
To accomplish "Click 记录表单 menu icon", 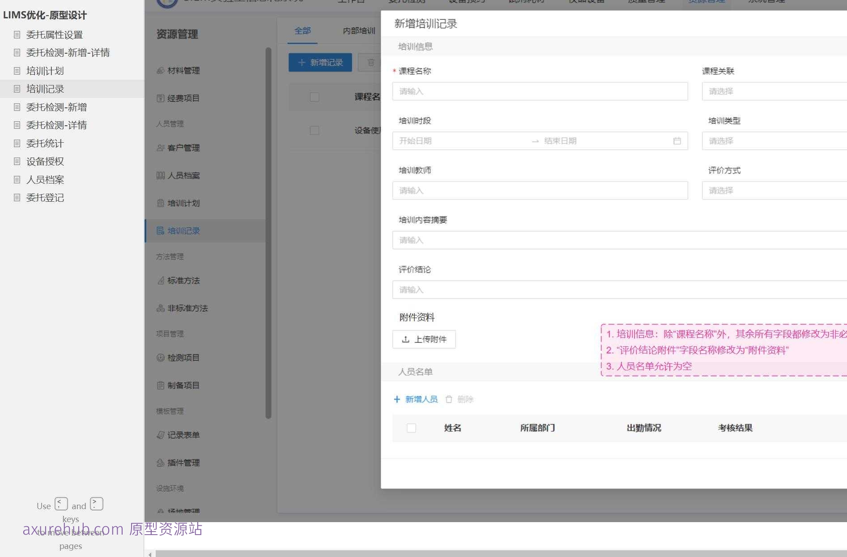I will (x=160, y=435).
